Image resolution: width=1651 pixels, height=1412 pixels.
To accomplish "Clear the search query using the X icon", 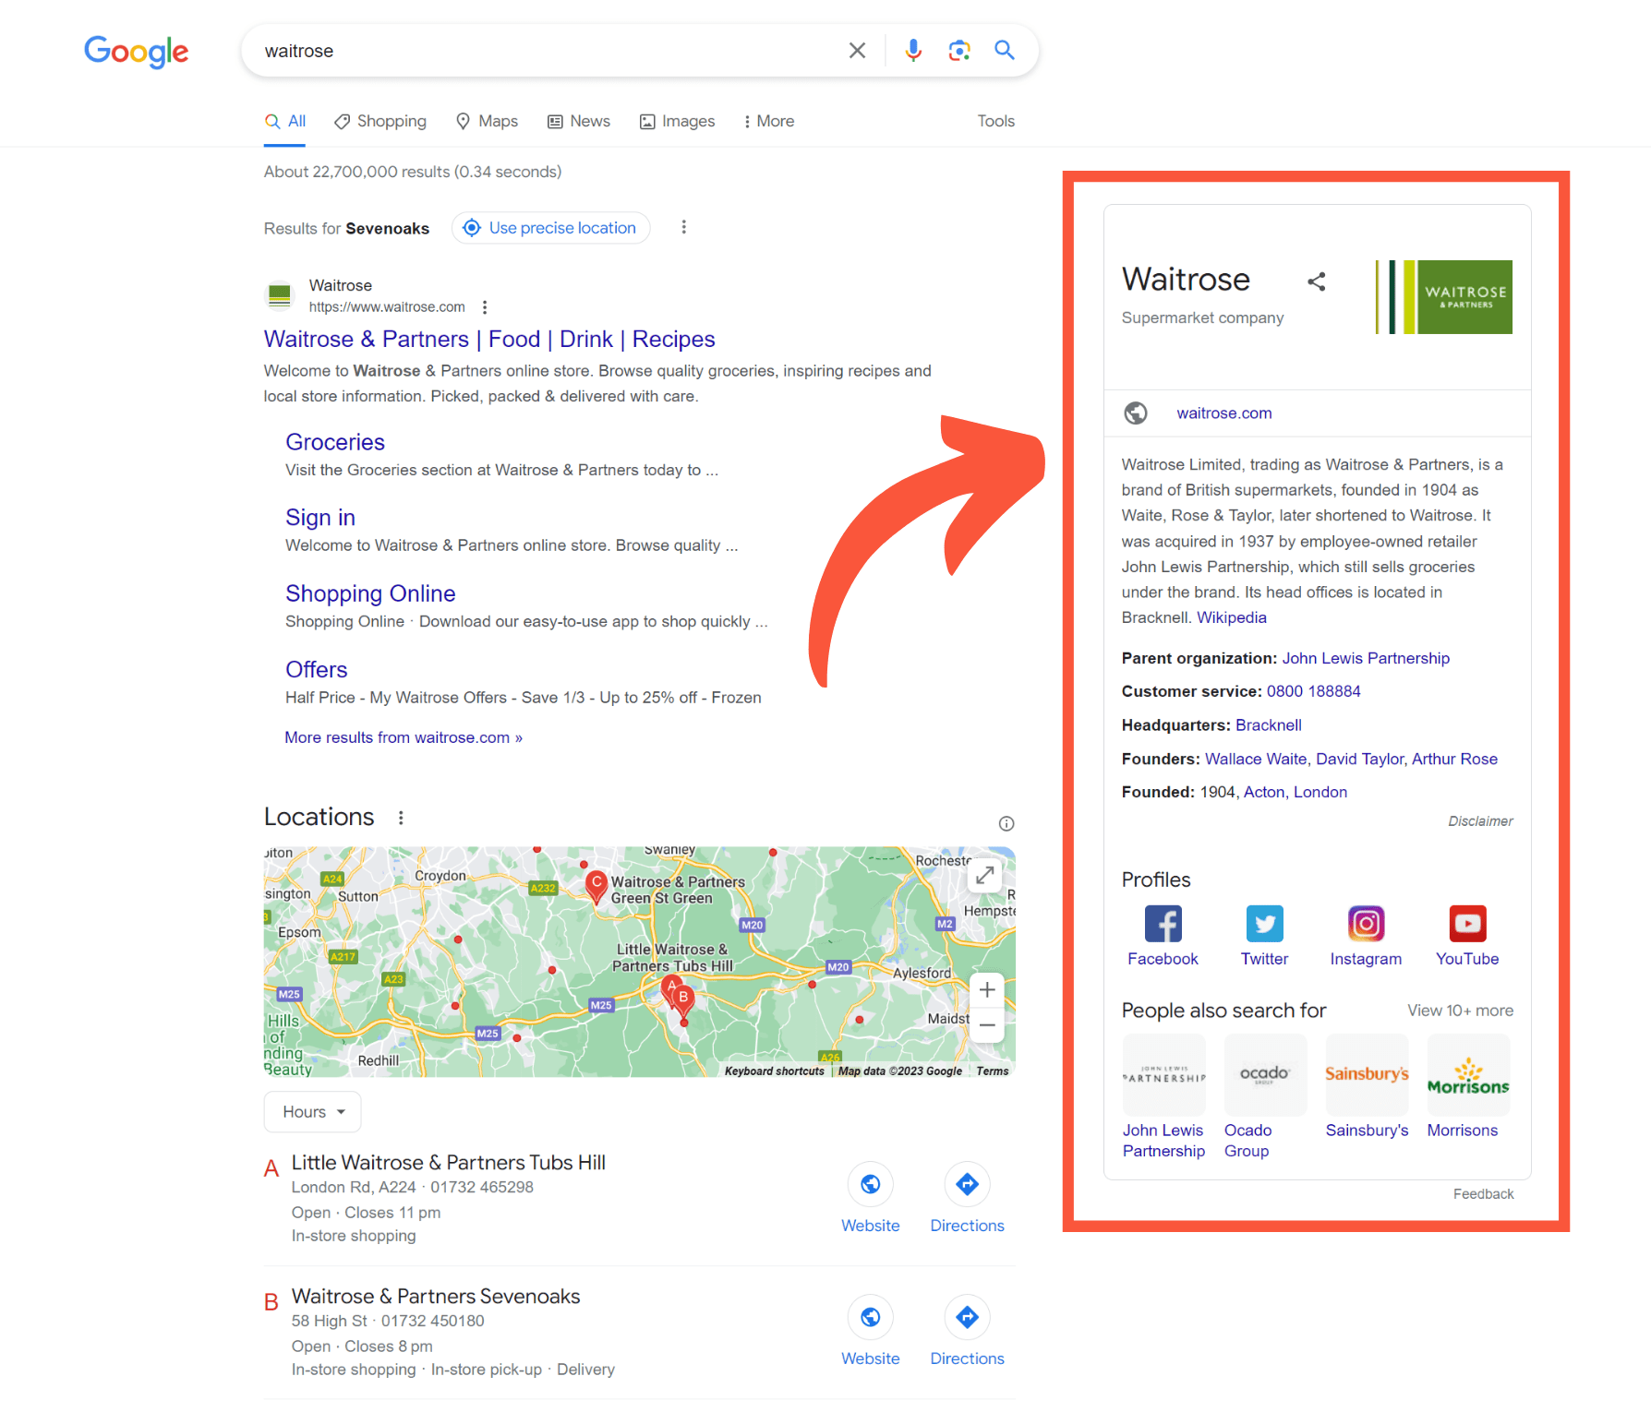I will pos(857,50).
